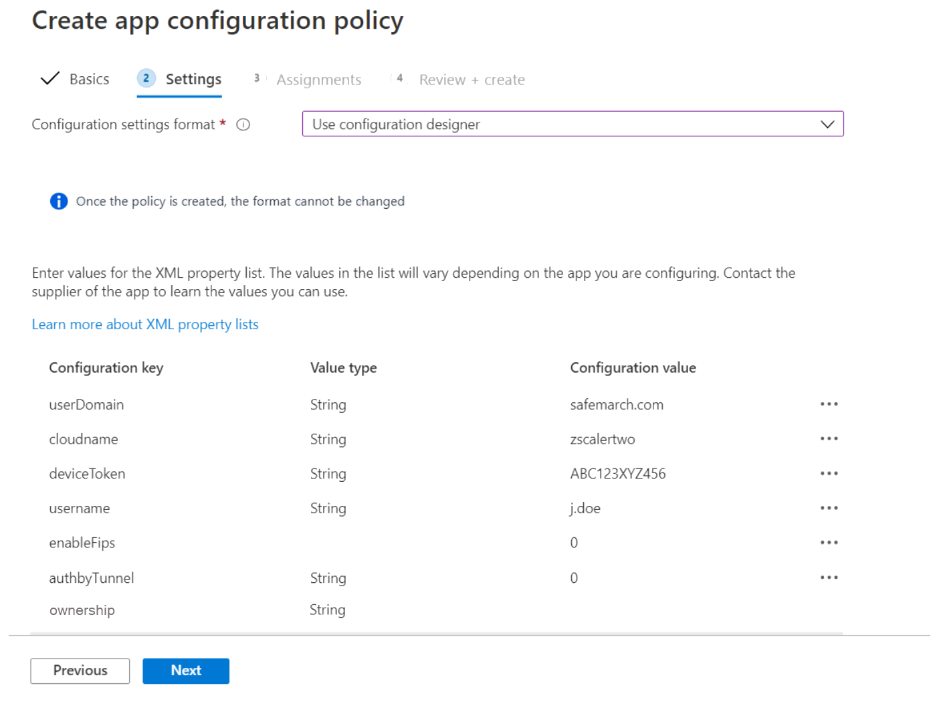Viewport: 931px width, 706px height.
Task: Open the ellipsis menu for deviceToken row
Action: [x=829, y=473]
